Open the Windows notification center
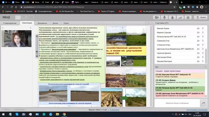Image resolution: width=209 pixels, height=117 pixels. pyautogui.click(x=205, y=114)
